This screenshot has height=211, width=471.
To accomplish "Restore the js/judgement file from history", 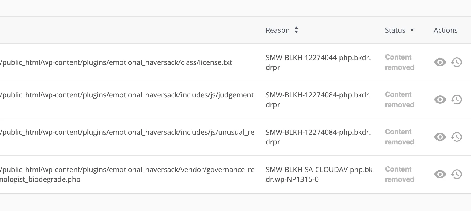I will (x=456, y=100).
